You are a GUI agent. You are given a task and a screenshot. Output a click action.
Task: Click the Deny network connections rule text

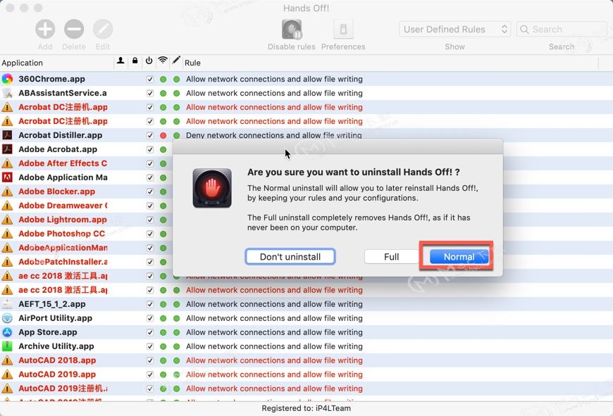tap(273, 135)
